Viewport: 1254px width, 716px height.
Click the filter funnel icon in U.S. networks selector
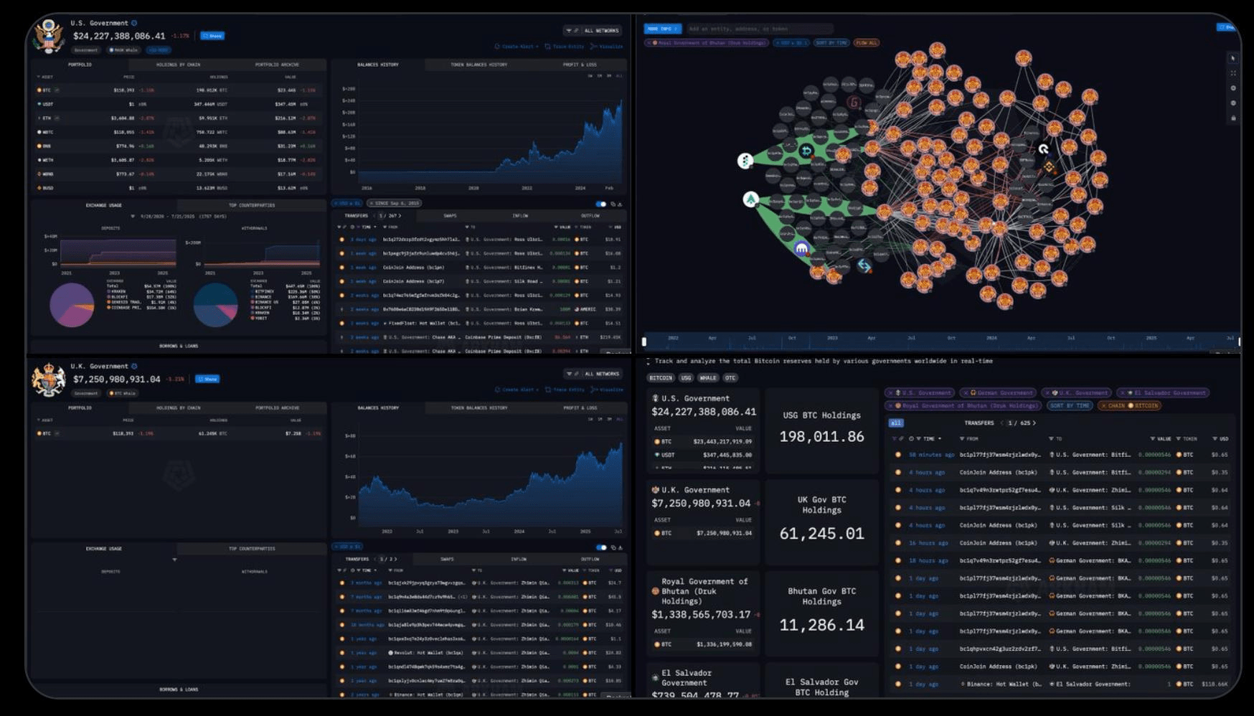[569, 31]
